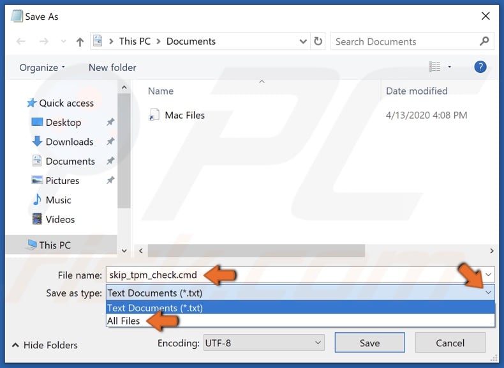Choose All Files from type list

[x=300, y=321]
